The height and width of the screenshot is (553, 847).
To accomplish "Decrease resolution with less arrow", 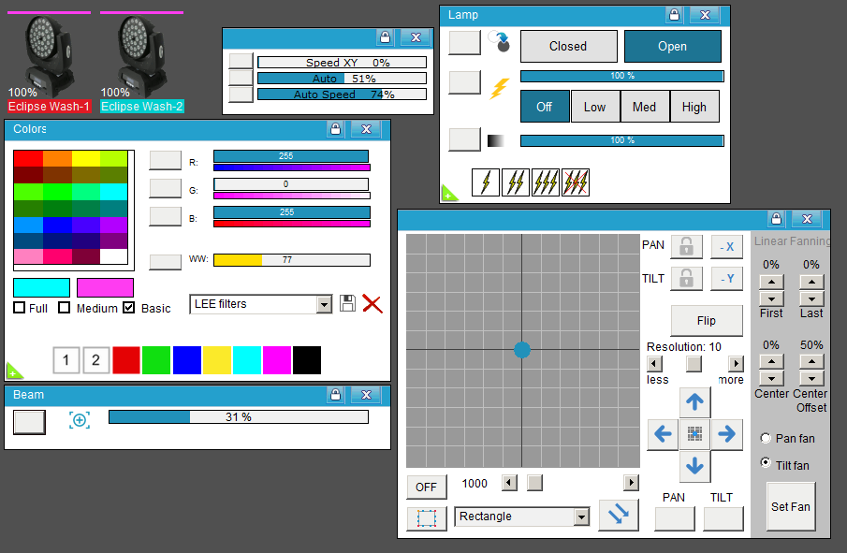I will point(655,363).
